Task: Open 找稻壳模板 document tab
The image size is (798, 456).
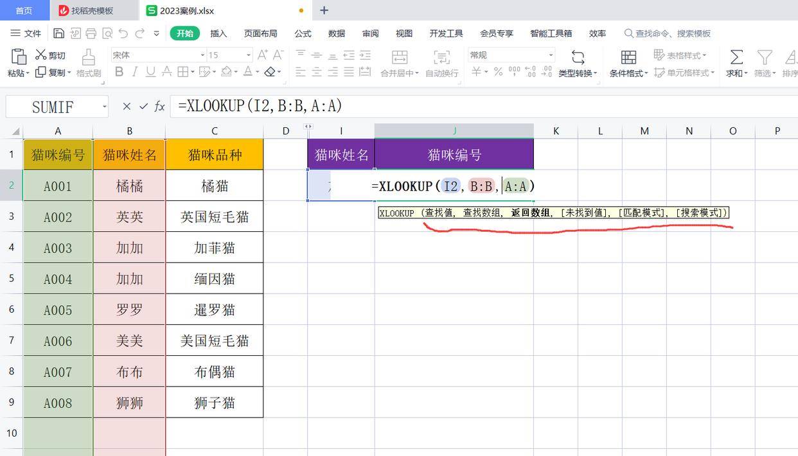Action: [94, 10]
